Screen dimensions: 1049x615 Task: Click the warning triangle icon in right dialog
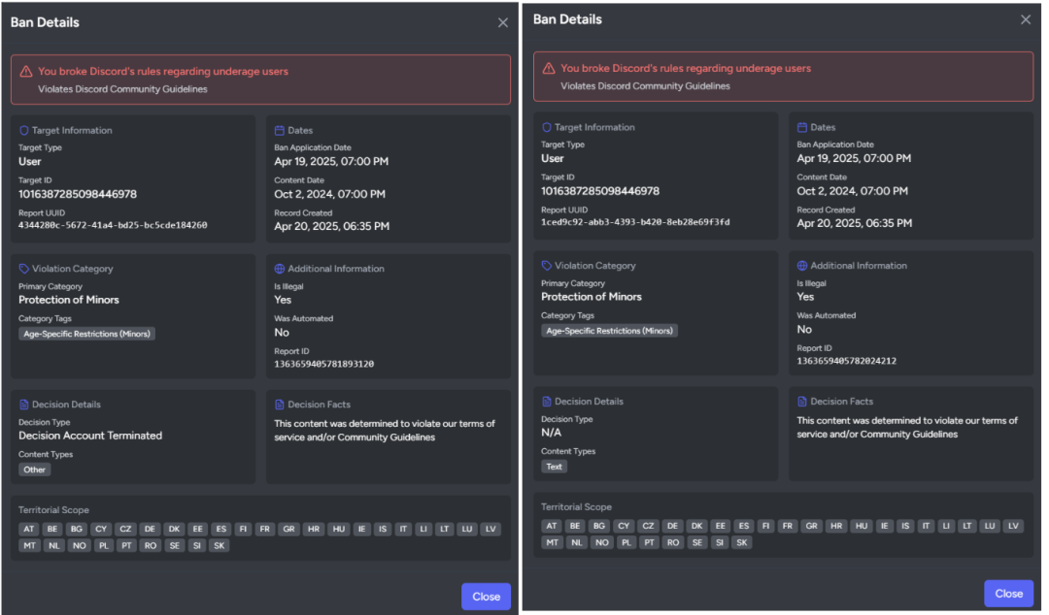pyautogui.click(x=549, y=68)
